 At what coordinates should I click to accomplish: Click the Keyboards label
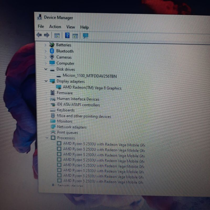click(66, 110)
